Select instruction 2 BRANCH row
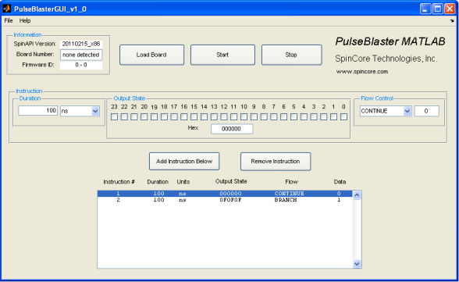 (x=225, y=200)
